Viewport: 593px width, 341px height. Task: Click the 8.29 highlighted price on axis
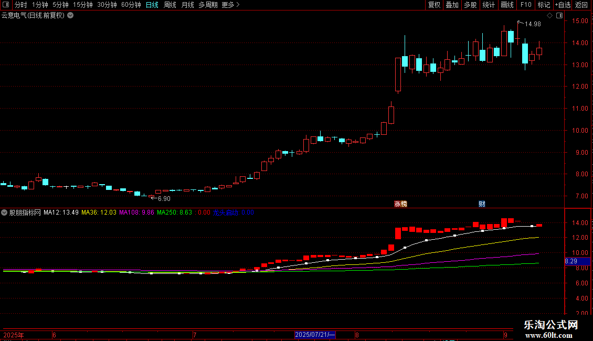[x=577, y=261]
